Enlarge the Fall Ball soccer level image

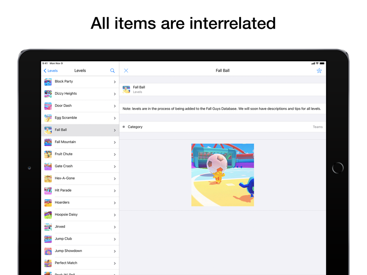pos(223,175)
